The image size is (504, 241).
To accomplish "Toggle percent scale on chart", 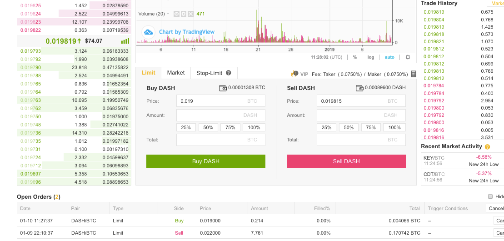I will [354, 57].
